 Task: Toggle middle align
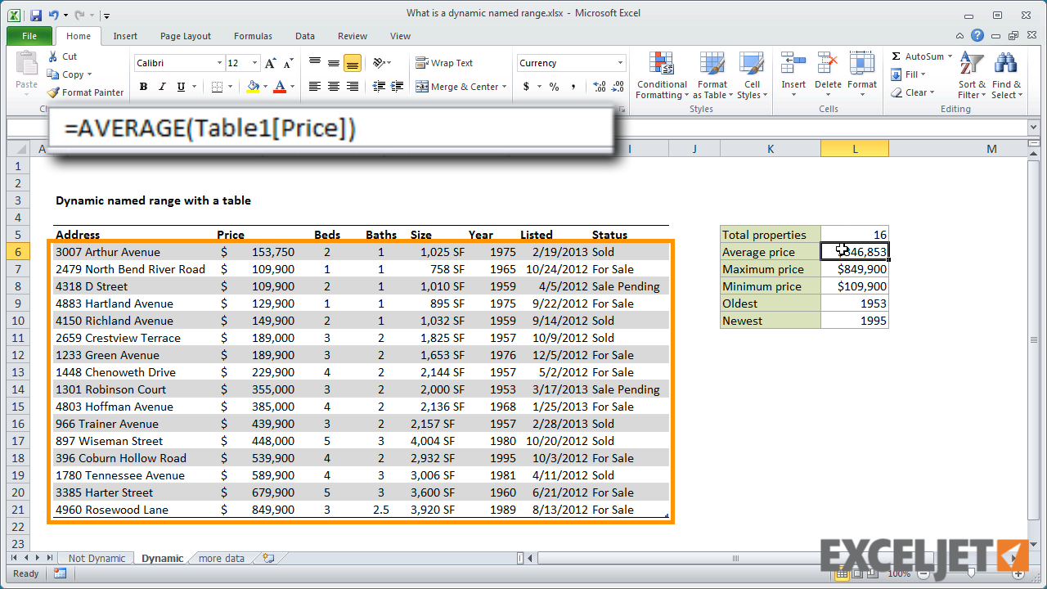(x=334, y=63)
